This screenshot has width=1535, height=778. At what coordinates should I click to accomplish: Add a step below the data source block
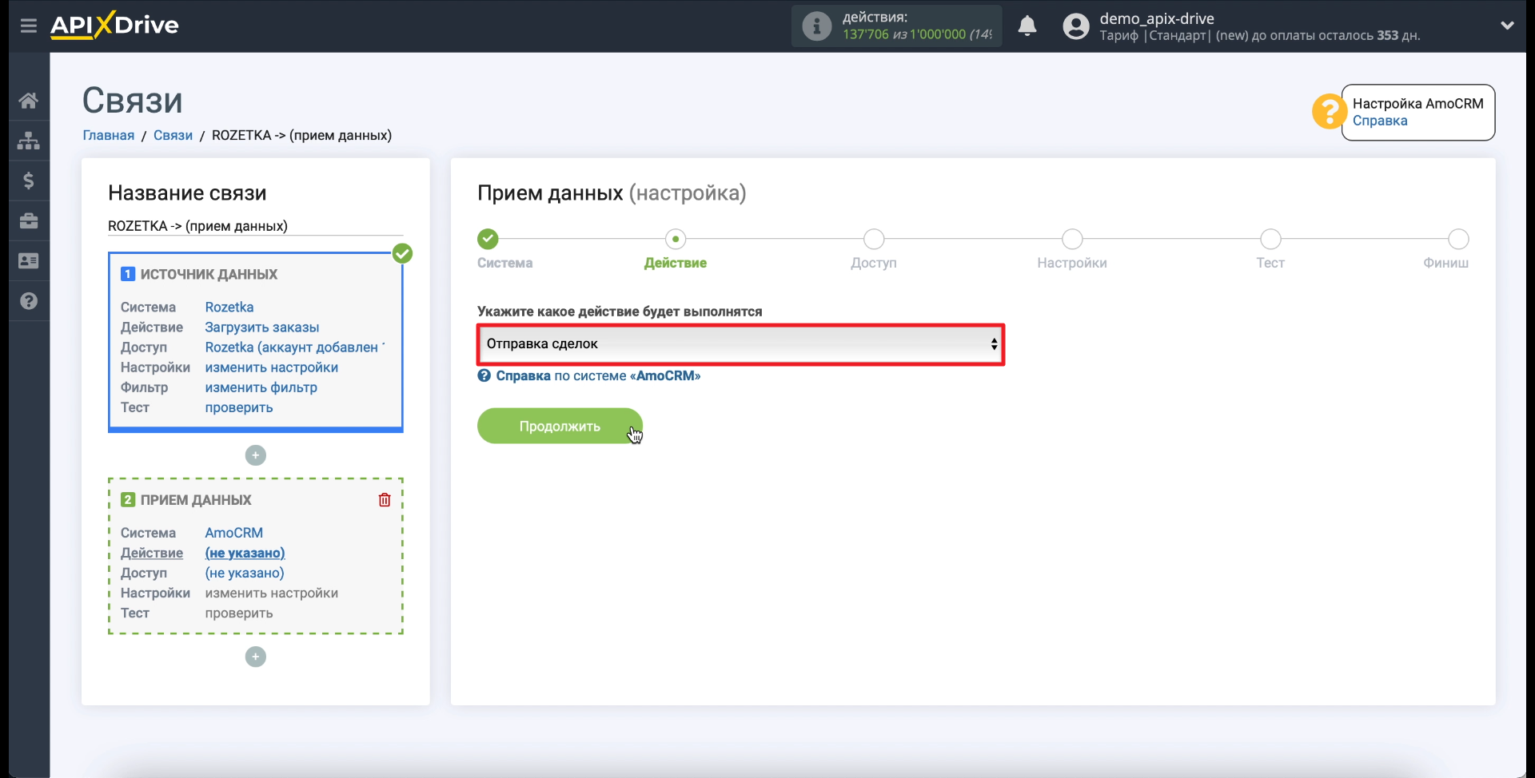tap(256, 455)
